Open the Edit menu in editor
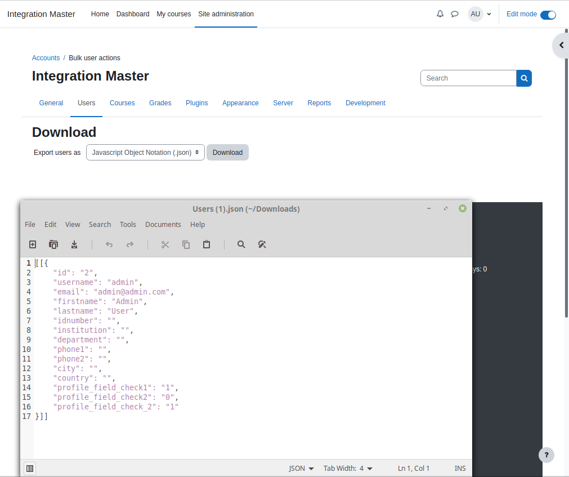Image resolution: width=569 pixels, height=477 pixels. [51, 225]
